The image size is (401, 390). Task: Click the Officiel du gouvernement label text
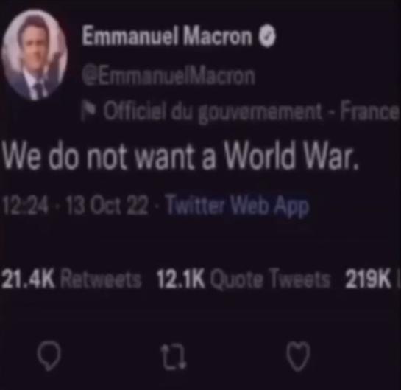tap(213, 112)
